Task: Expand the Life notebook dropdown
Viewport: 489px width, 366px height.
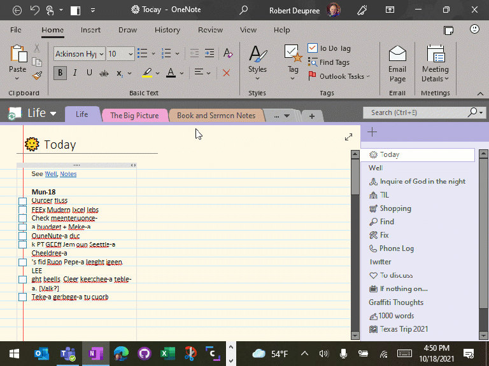Action: 53,114
